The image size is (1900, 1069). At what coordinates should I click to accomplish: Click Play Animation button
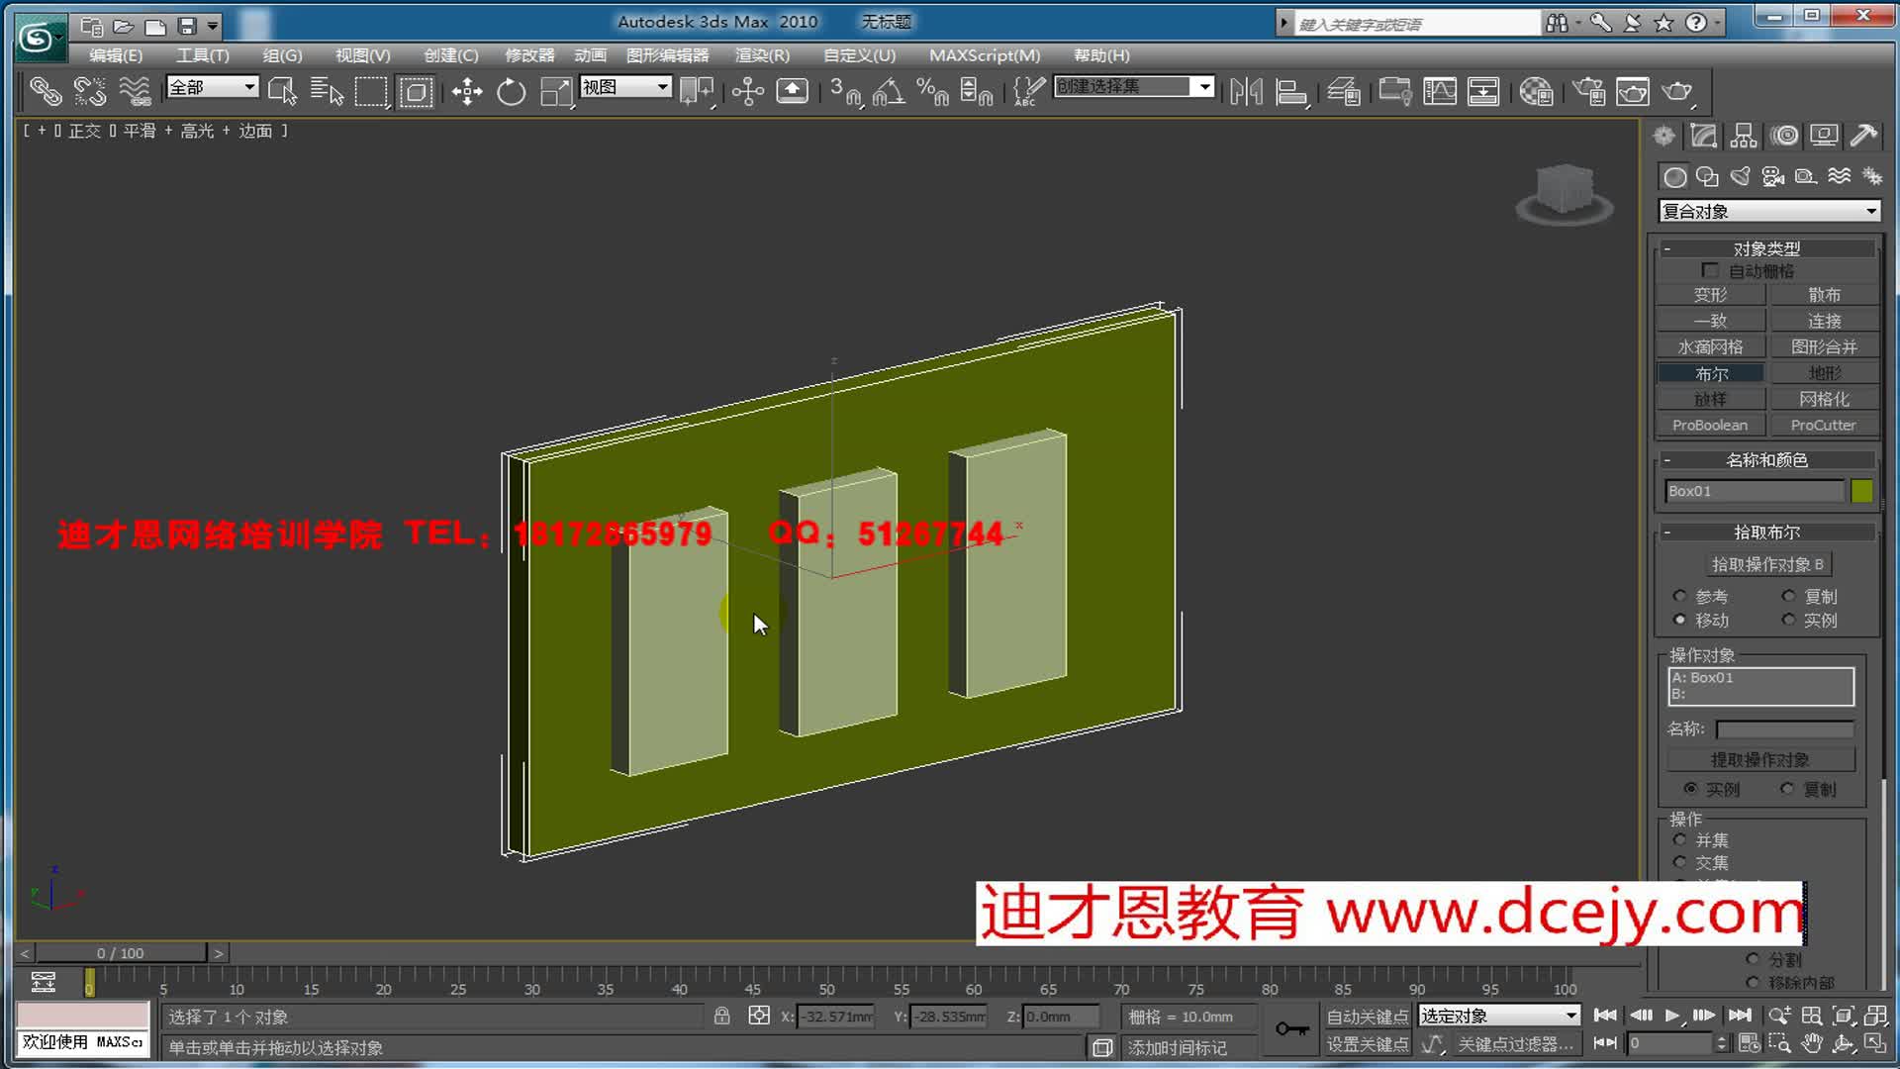(1672, 1016)
